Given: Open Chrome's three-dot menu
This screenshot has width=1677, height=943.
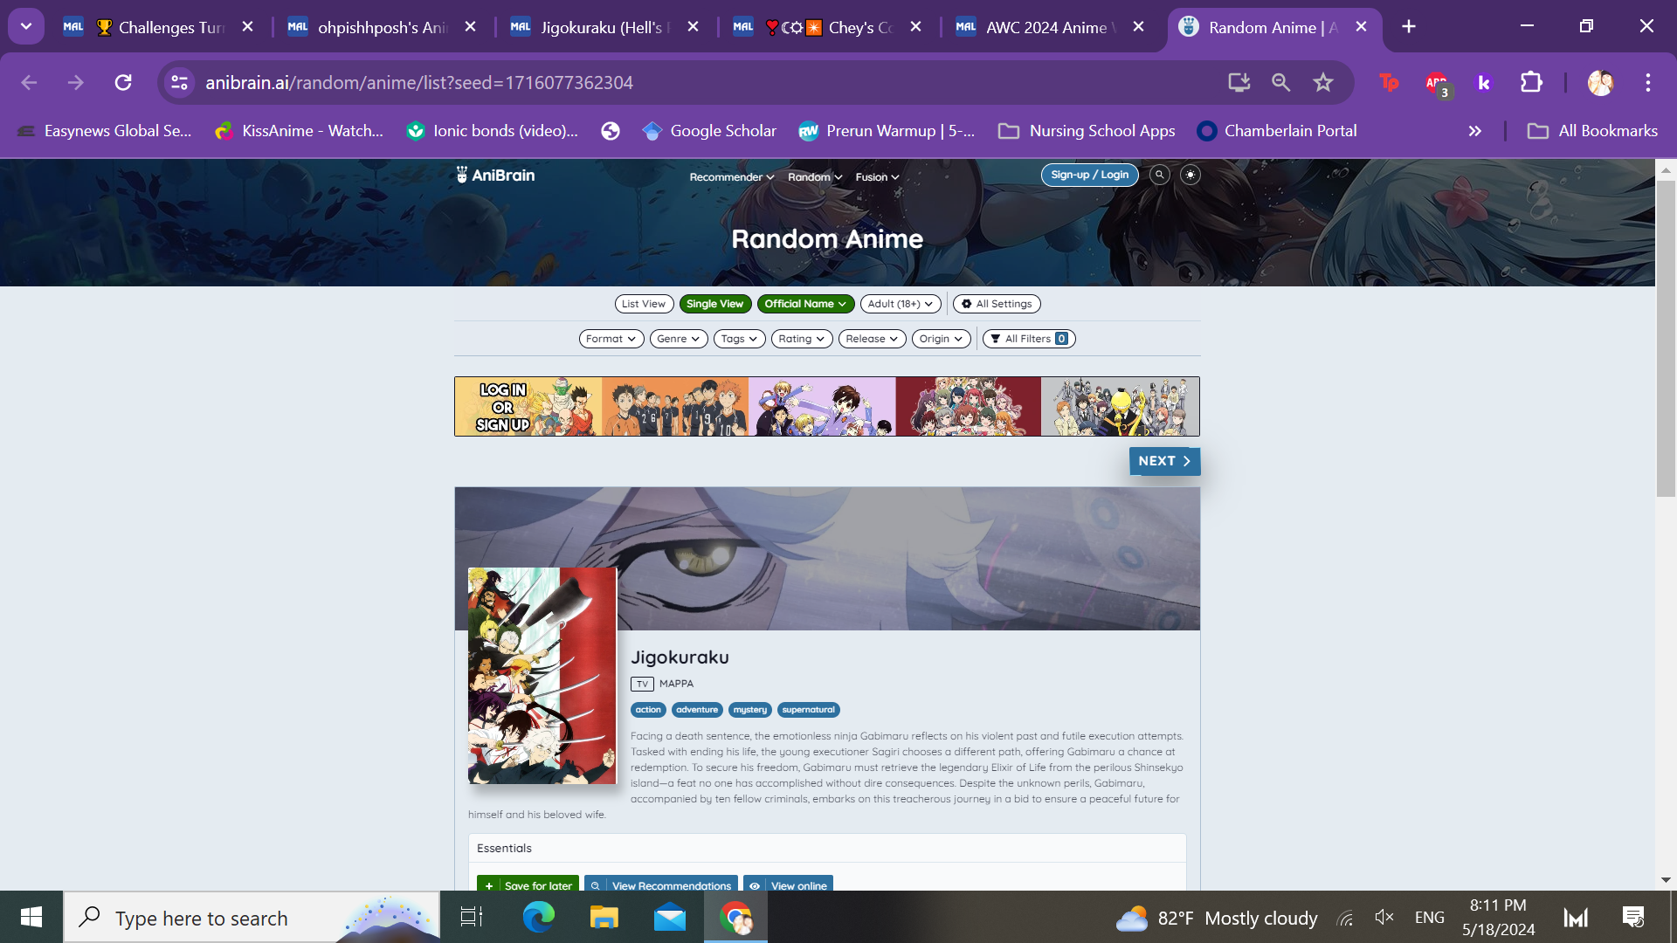Looking at the screenshot, I should 1648,82.
